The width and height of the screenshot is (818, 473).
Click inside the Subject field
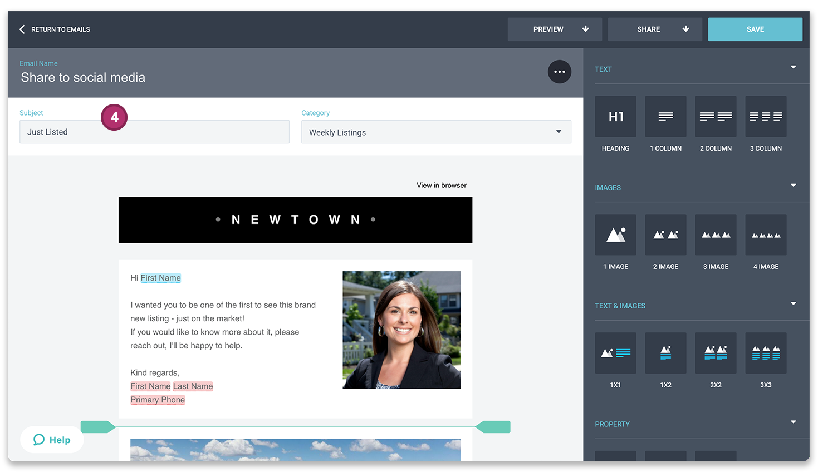tap(154, 132)
